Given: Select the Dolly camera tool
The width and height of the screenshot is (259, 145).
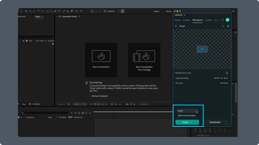Looking at the screenshot, I should (x=34, y=11).
